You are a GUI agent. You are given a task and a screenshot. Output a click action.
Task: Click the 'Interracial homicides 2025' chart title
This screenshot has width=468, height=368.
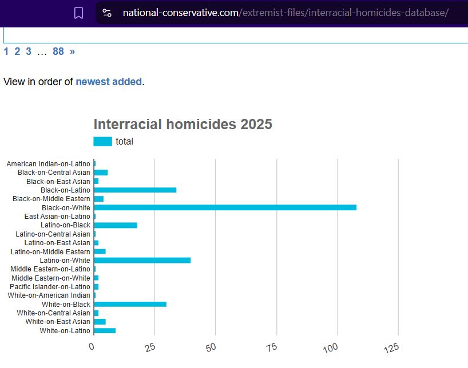click(x=183, y=124)
